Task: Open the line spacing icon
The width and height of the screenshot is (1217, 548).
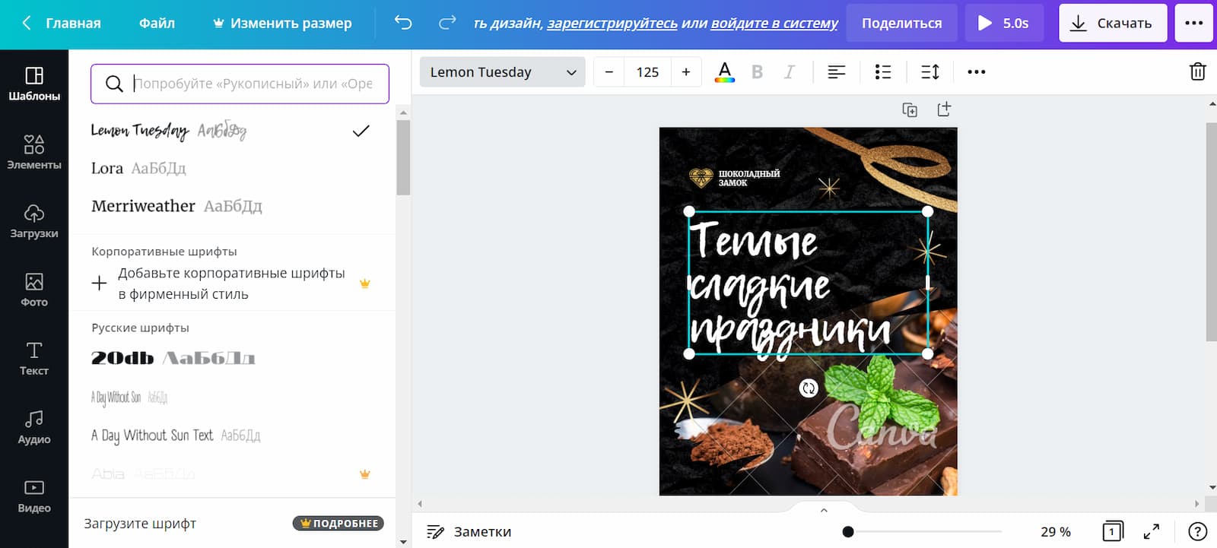Action: (929, 71)
